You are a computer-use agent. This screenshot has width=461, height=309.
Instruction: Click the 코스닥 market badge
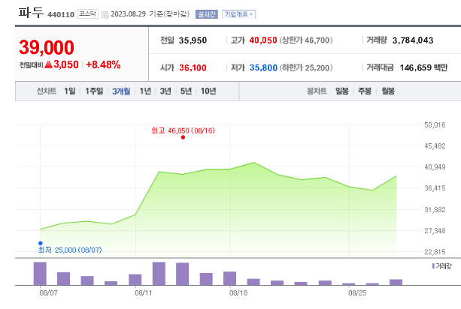coord(88,13)
